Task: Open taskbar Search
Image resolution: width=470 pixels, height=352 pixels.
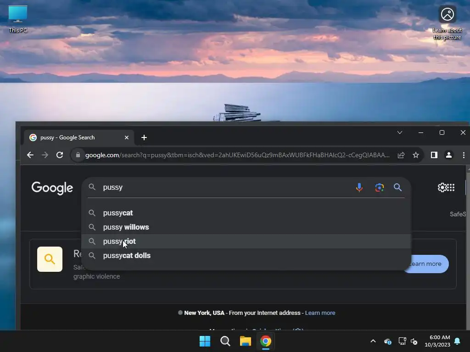Action: point(225,341)
